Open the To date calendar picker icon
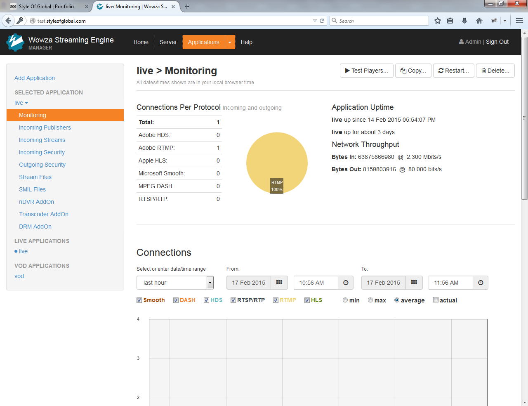Image resolution: width=528 pixels, height=406 pixels. (414, 283)
